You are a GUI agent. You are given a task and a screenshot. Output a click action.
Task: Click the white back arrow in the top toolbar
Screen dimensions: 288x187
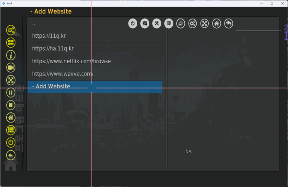[x=228, y=23]
